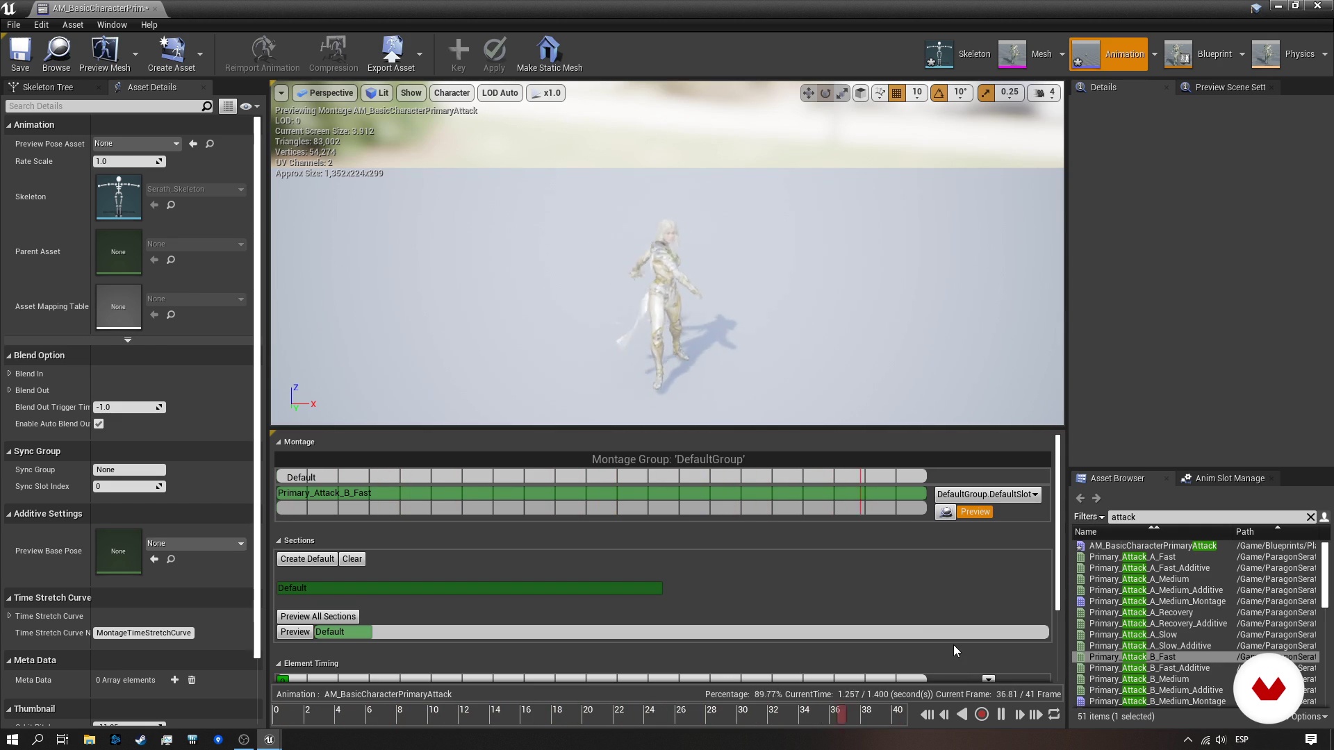Open Preview Base Pose dropdown

pyautogui.click(x=196, y=544)
